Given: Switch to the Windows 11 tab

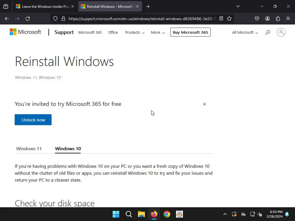Looking at the screenshot, I should click(x=29, y=149).
